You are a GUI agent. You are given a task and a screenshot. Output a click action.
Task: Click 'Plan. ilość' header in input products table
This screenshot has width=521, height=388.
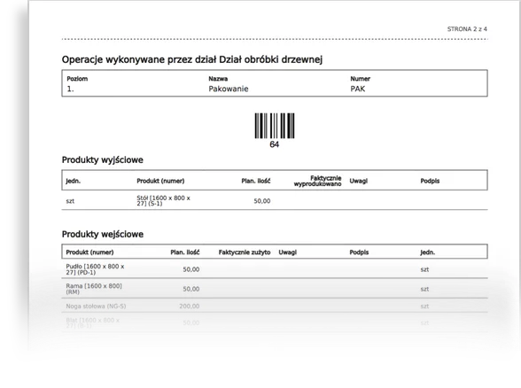click(x=184, y=252)
